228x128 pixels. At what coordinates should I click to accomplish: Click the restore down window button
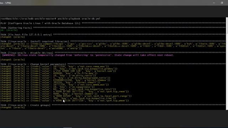222,3
